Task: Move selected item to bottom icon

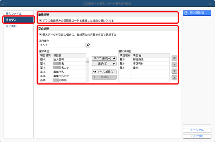Action: (x=174, y=78)
